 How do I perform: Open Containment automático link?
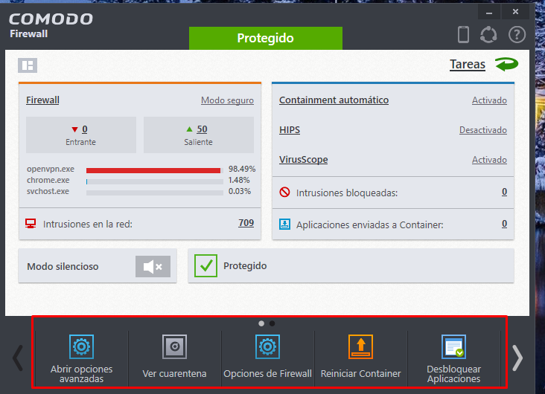(334, 100)
